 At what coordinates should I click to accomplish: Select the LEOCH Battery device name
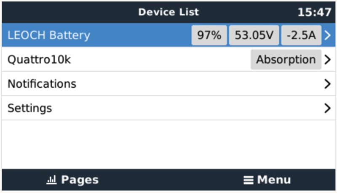coord(49,35)
